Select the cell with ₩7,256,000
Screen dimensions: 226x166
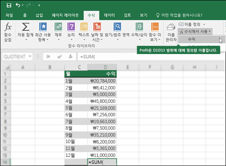pos(102,115)
